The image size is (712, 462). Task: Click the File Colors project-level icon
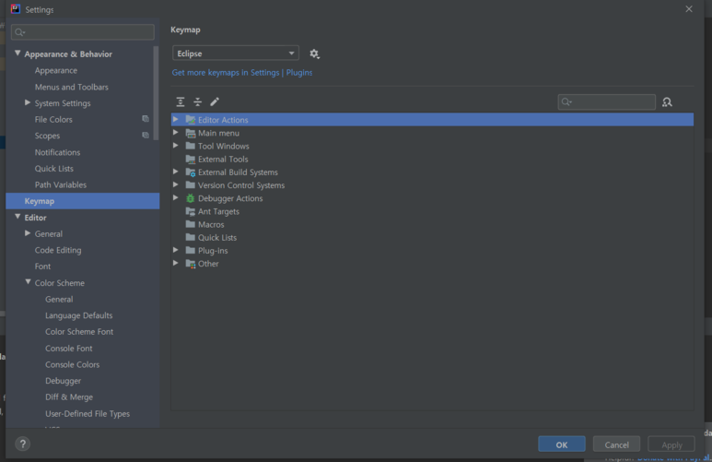(146, 119)
